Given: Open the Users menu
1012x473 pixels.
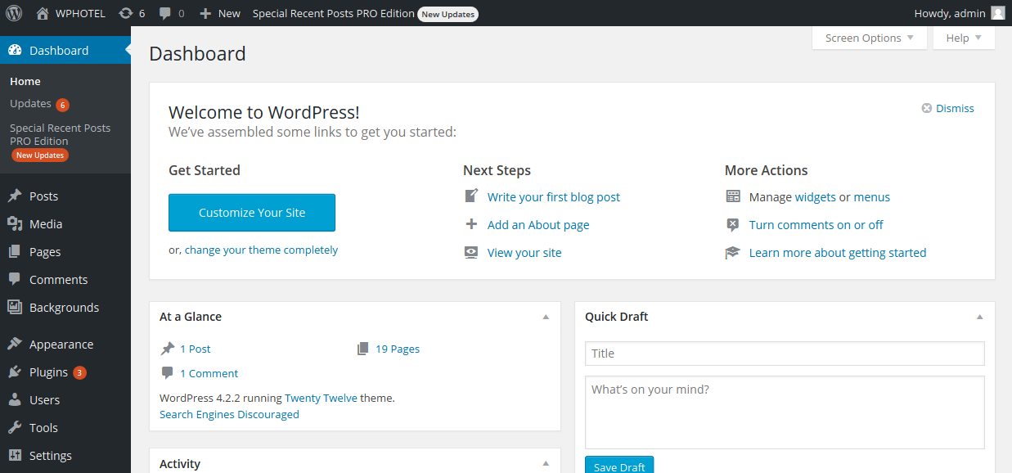Looking at the screenshot, I should (x=65, y=400).
